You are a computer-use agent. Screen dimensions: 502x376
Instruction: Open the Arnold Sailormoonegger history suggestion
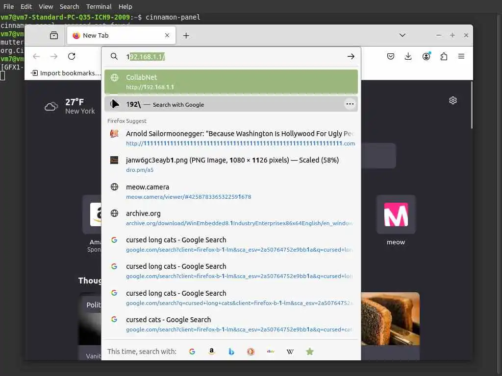pos(231,138)
